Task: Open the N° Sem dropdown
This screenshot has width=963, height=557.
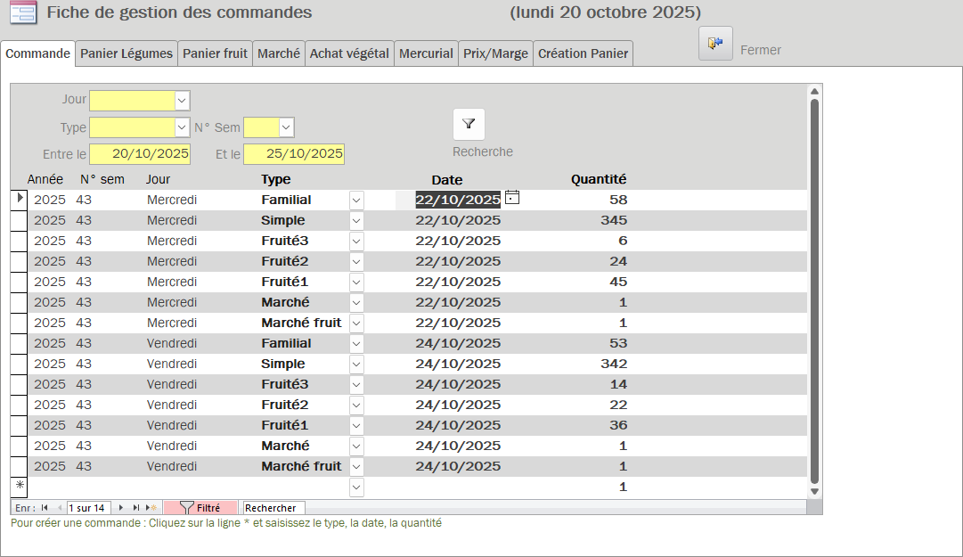Action: 286,127
